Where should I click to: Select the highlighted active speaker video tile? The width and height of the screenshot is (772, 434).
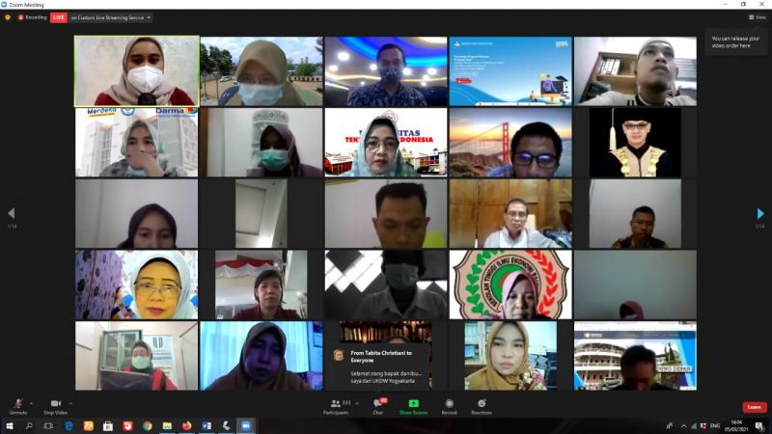[x=136, y=71]
